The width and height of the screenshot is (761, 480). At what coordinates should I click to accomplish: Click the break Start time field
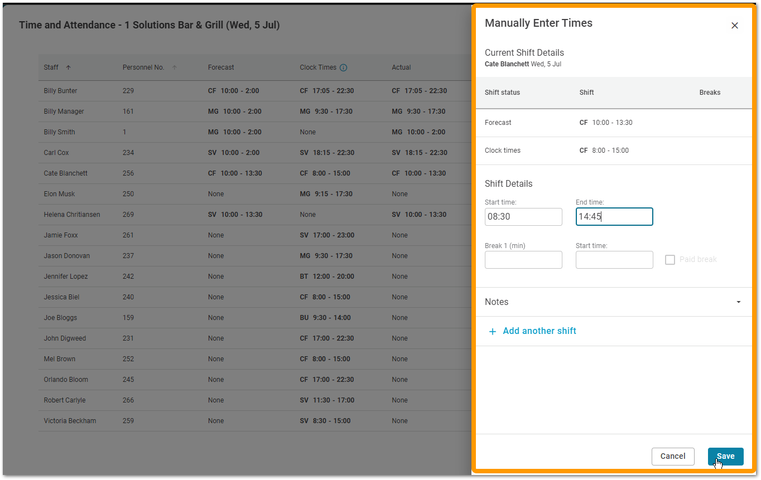point(614,260)
